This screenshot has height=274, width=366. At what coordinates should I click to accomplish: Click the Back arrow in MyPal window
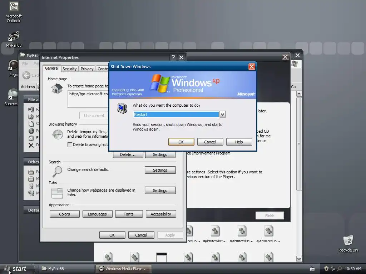(26, 75)
